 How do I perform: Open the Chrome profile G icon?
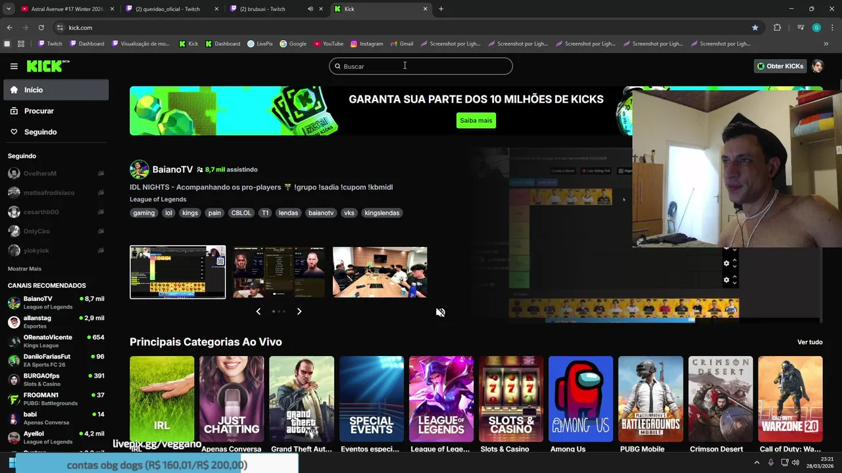(x=816, y=28)
